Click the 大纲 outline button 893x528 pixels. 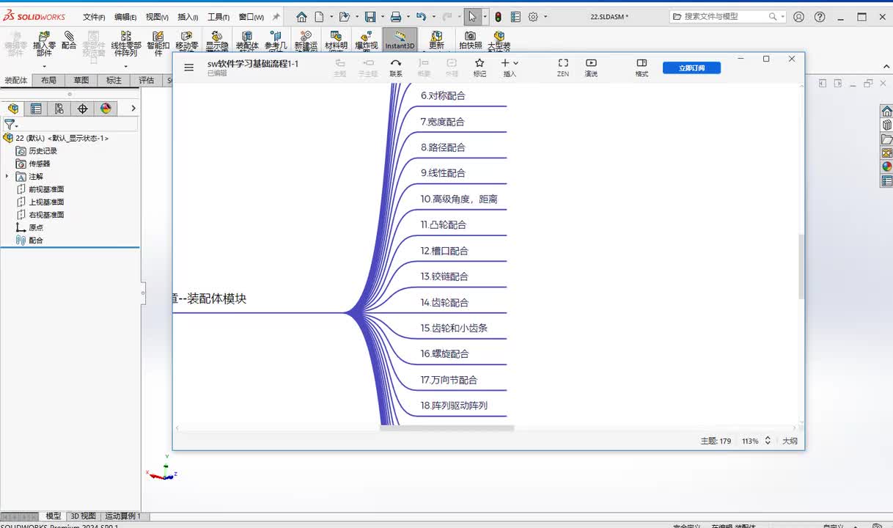click(x=790, y=441)
